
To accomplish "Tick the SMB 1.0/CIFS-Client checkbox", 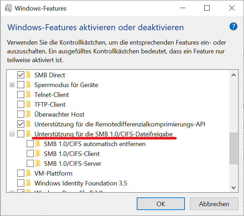I will pyautogui.click(x=30, y=154).
